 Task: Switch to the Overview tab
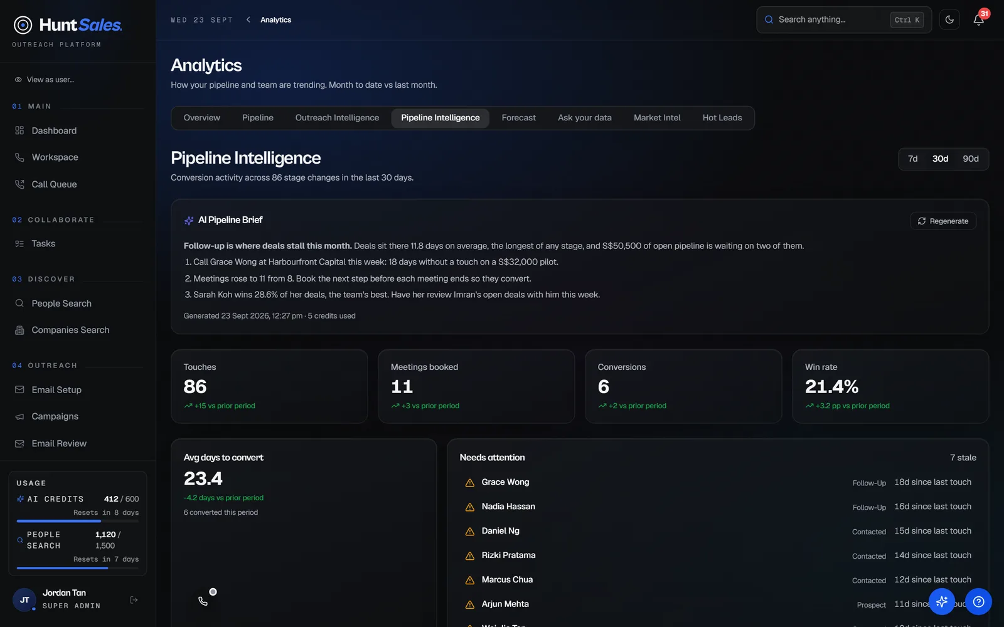202,118
